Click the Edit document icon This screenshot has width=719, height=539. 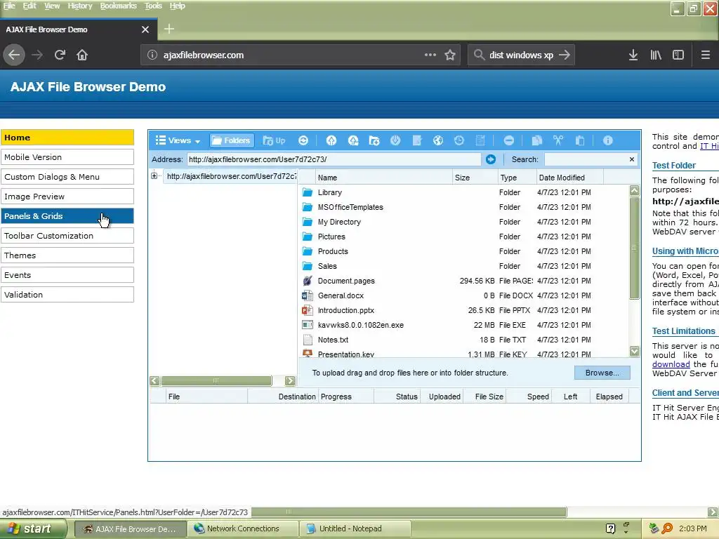(x=417, y=140)
